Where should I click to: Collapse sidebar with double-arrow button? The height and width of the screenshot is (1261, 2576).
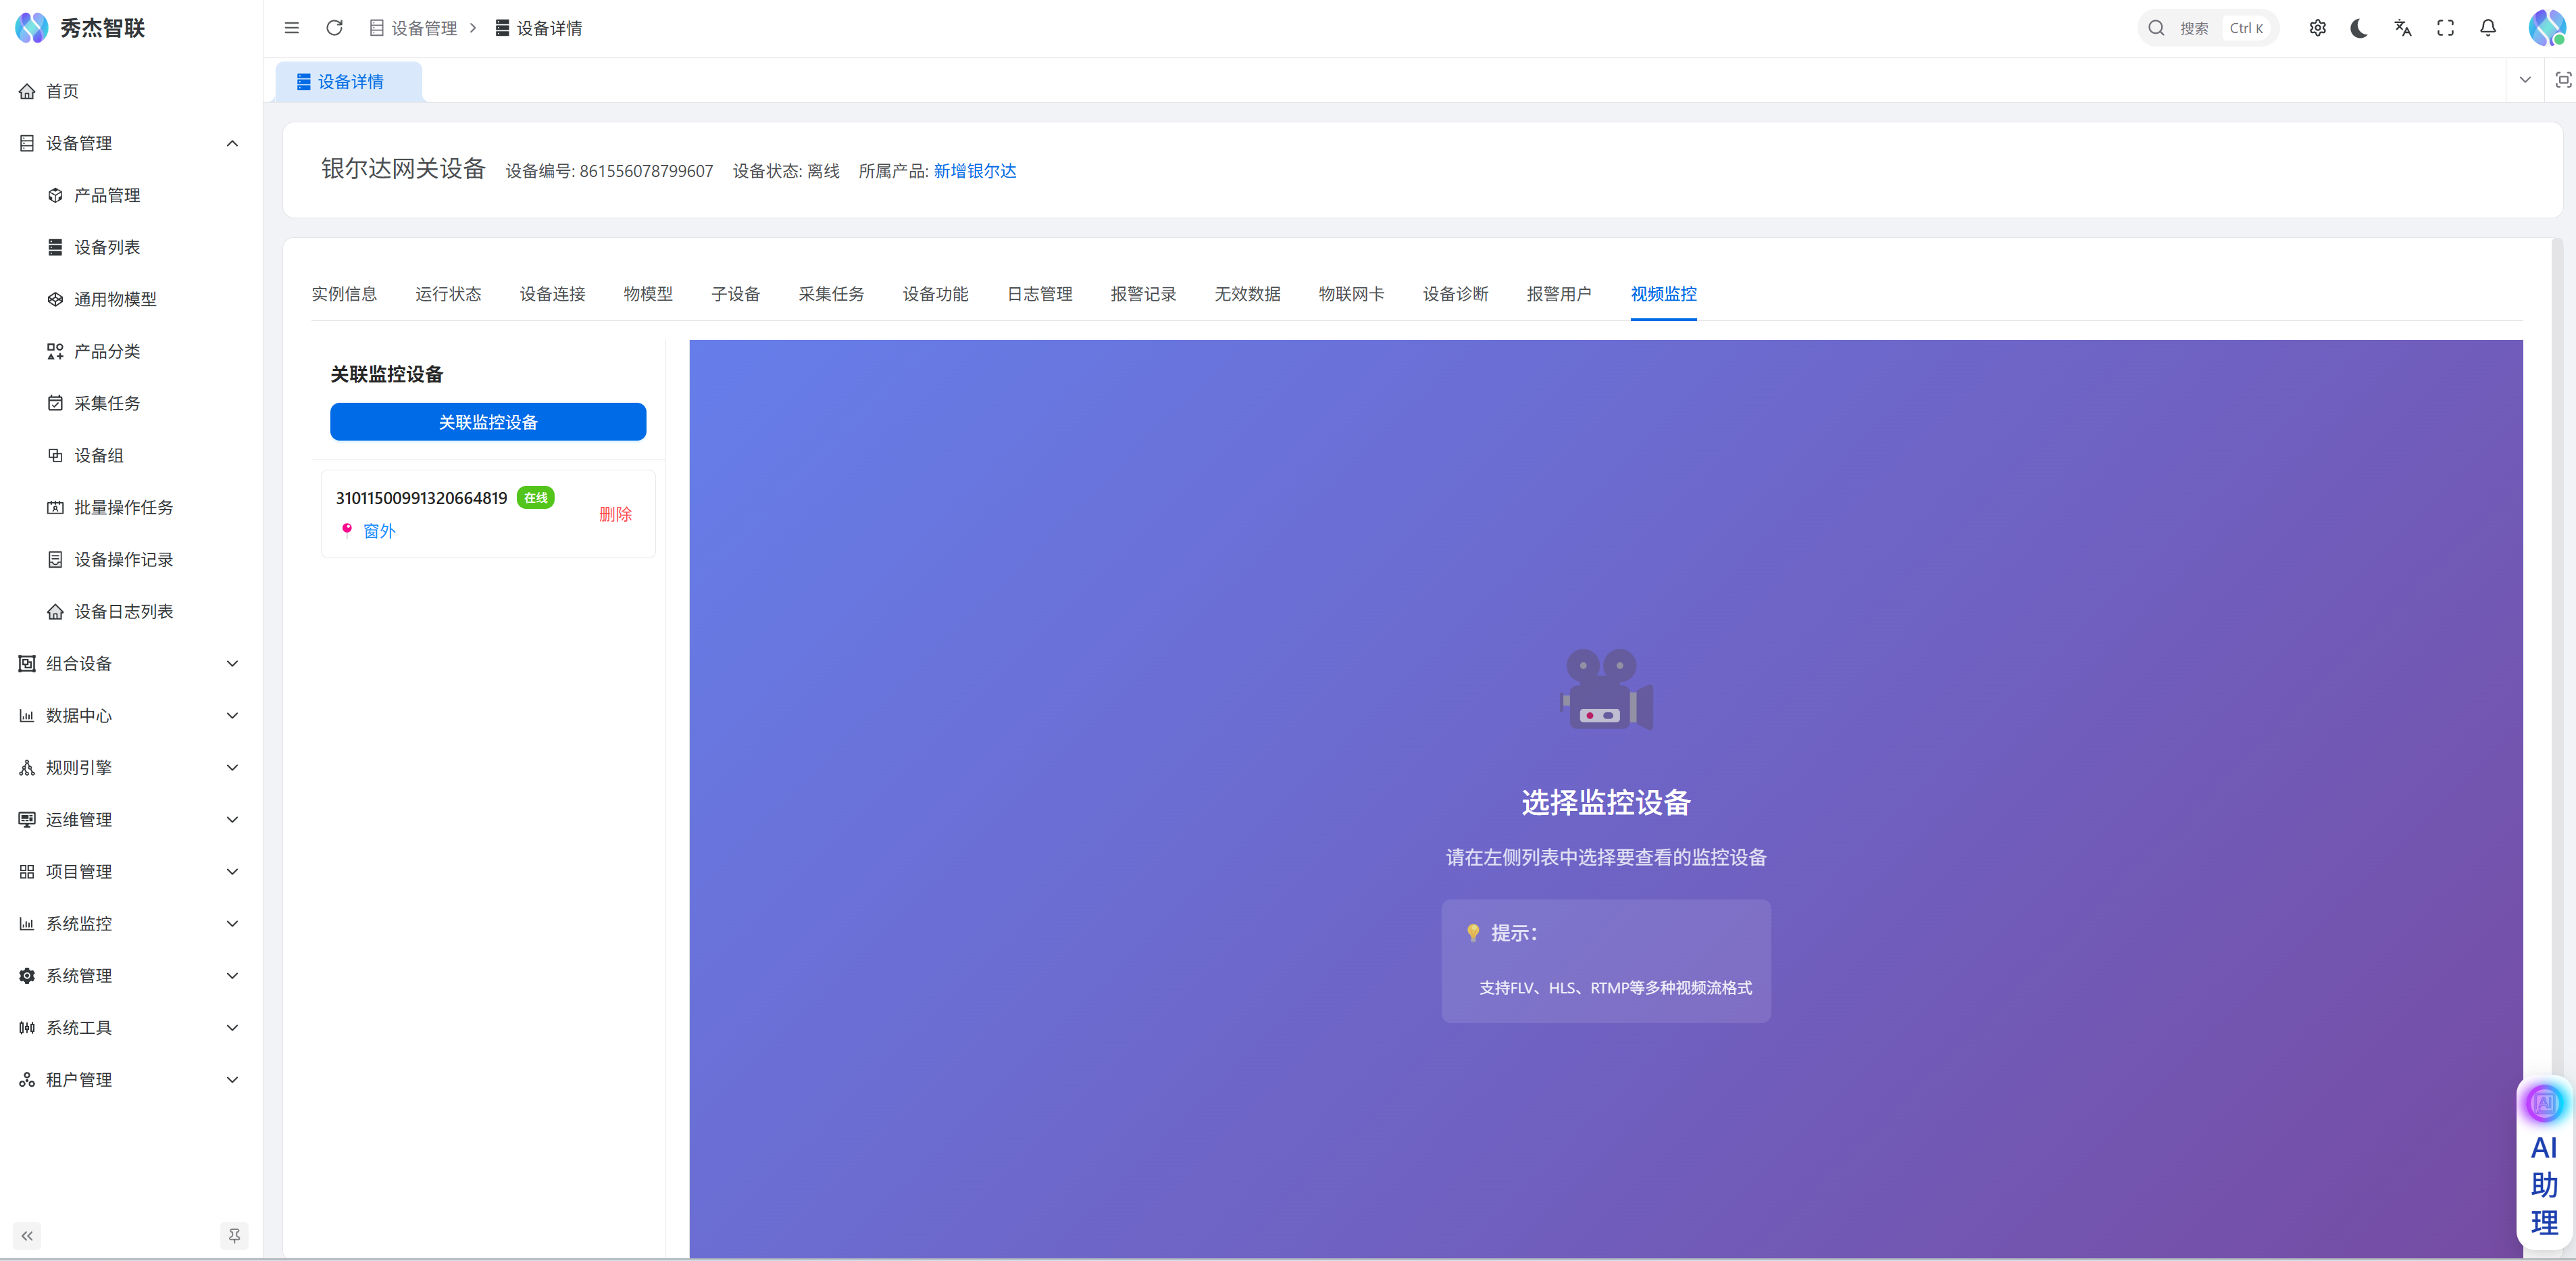[x=27, y=1235]
